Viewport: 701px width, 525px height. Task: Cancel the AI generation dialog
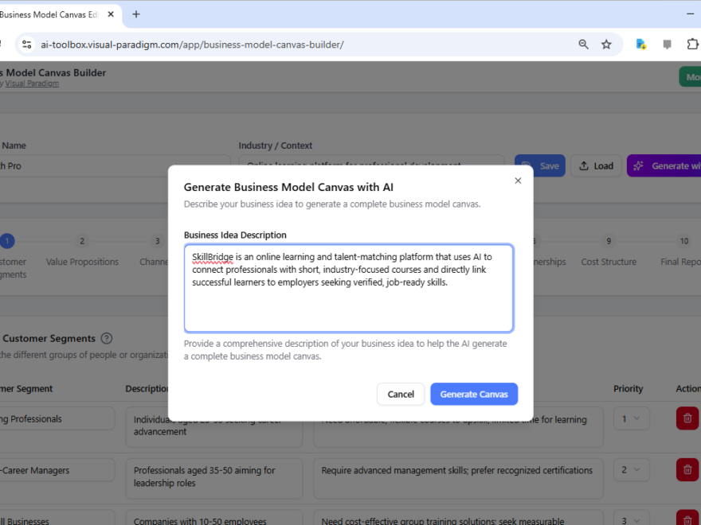pyautogui.click(x=401, y=394)
